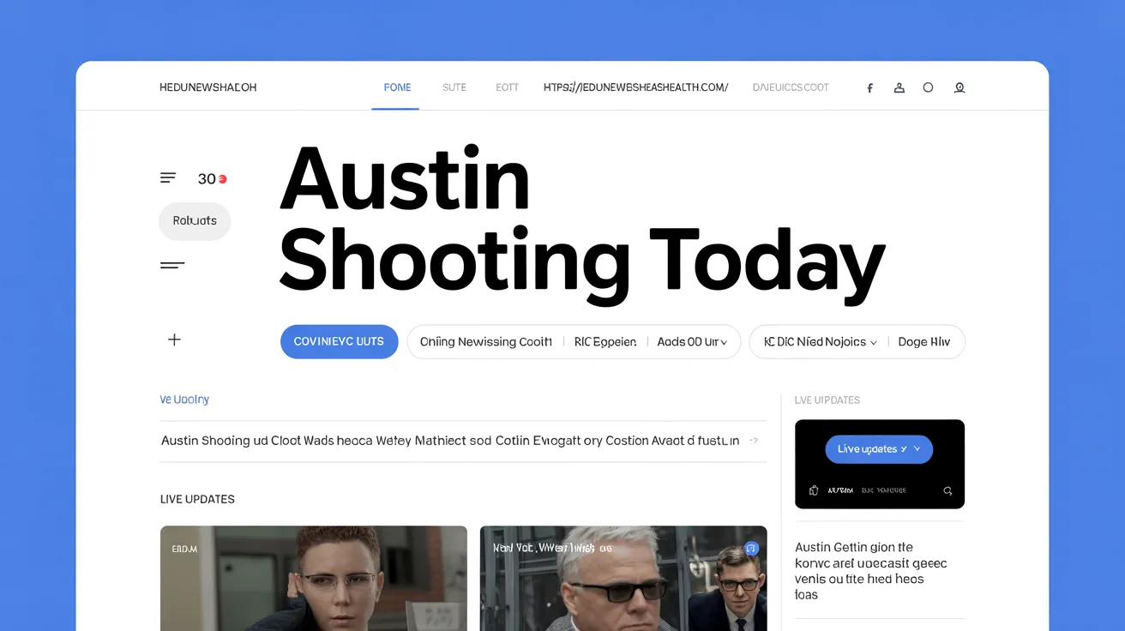The width and height of the screenshot is (1125, 631).
Task: Click the empty circle icon in header
Action: click(x=928, y=87)
